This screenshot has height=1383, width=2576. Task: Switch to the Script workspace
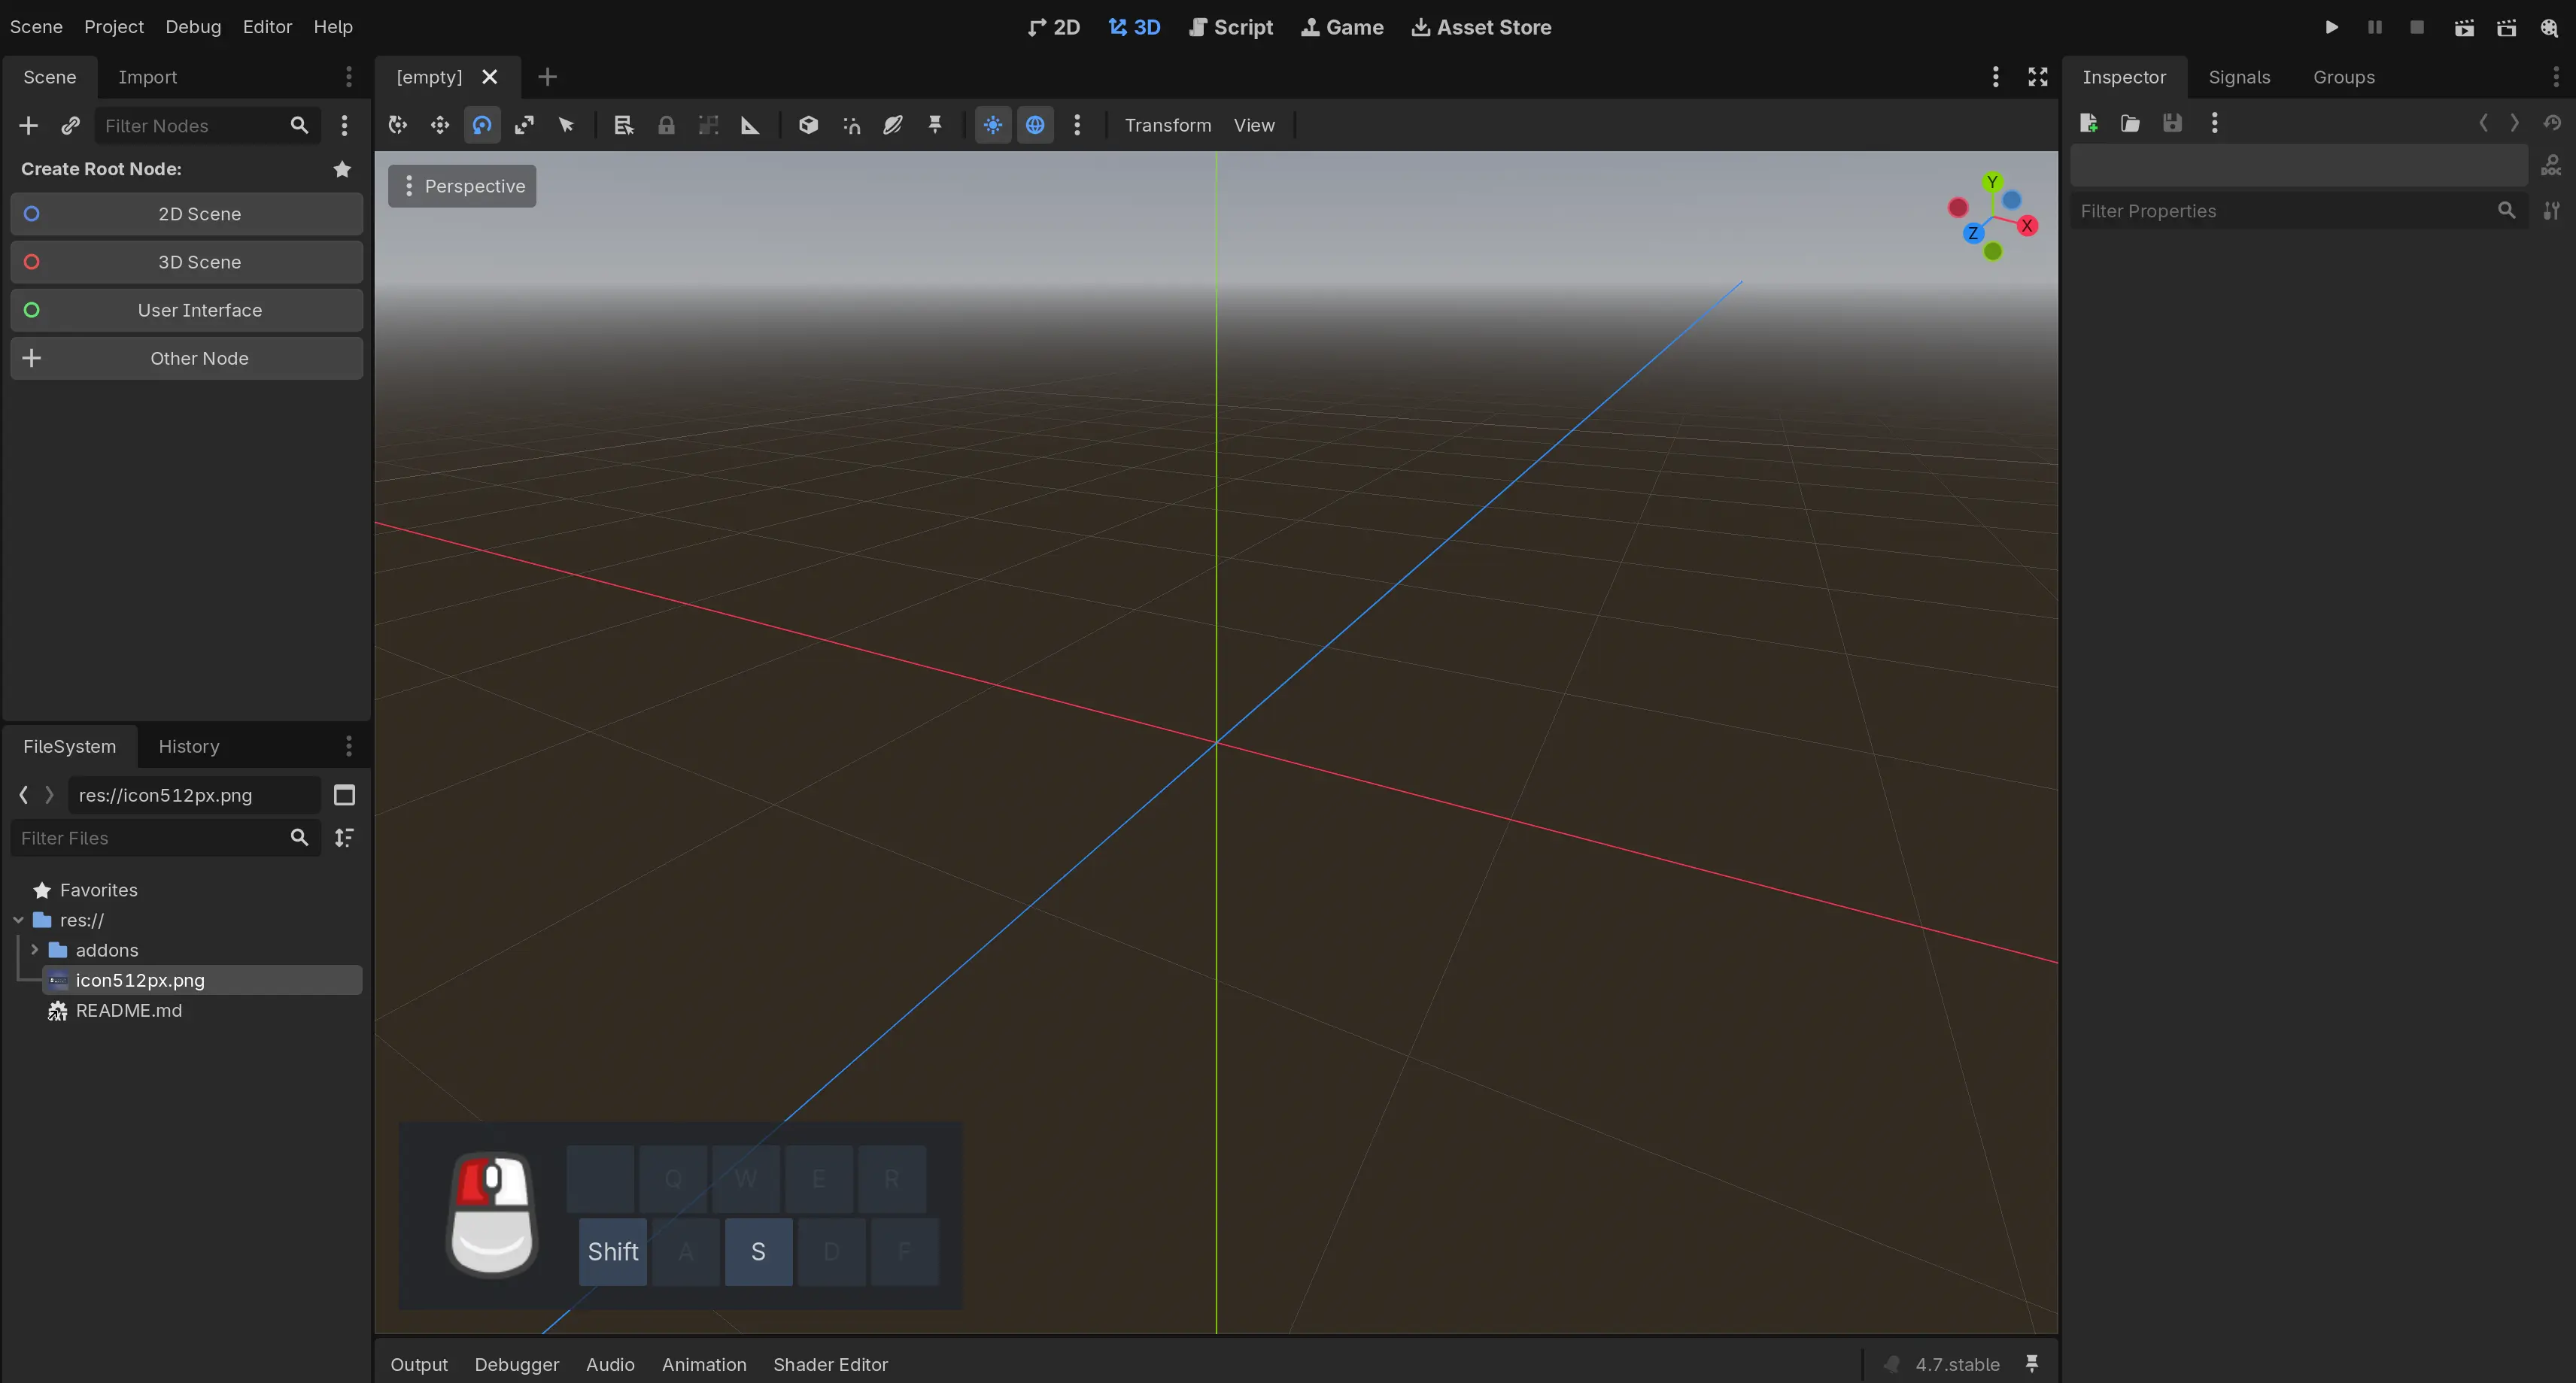pos(1231,27)
